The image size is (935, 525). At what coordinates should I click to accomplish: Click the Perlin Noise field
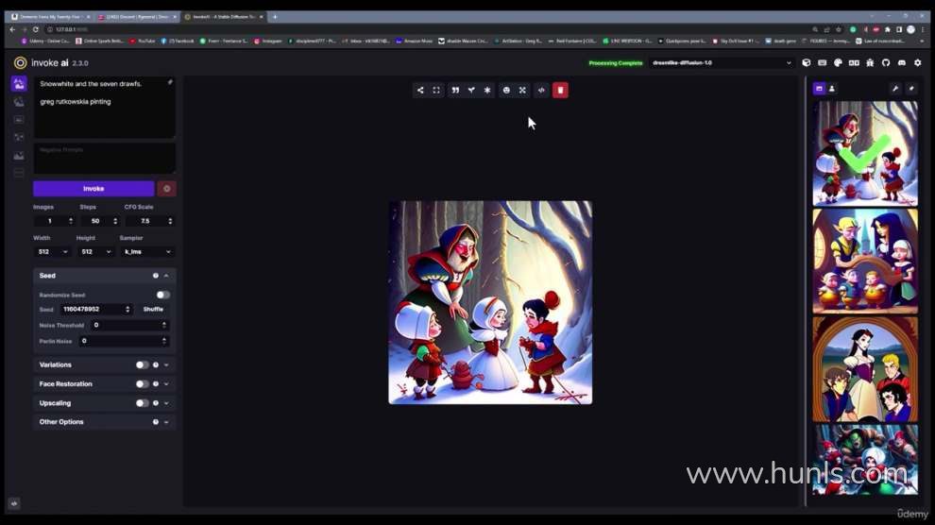(x=124, y=341)
